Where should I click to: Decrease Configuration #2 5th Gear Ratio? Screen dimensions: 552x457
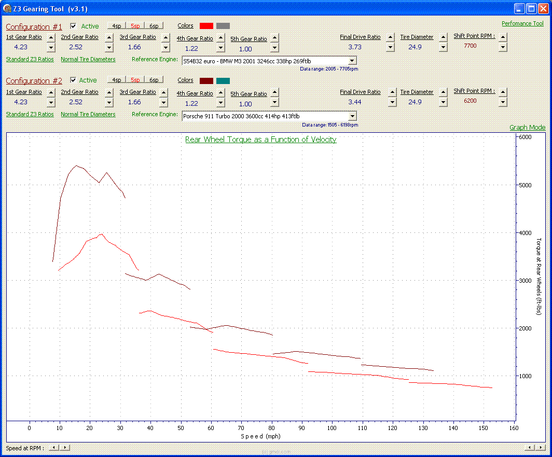[274, 103]
